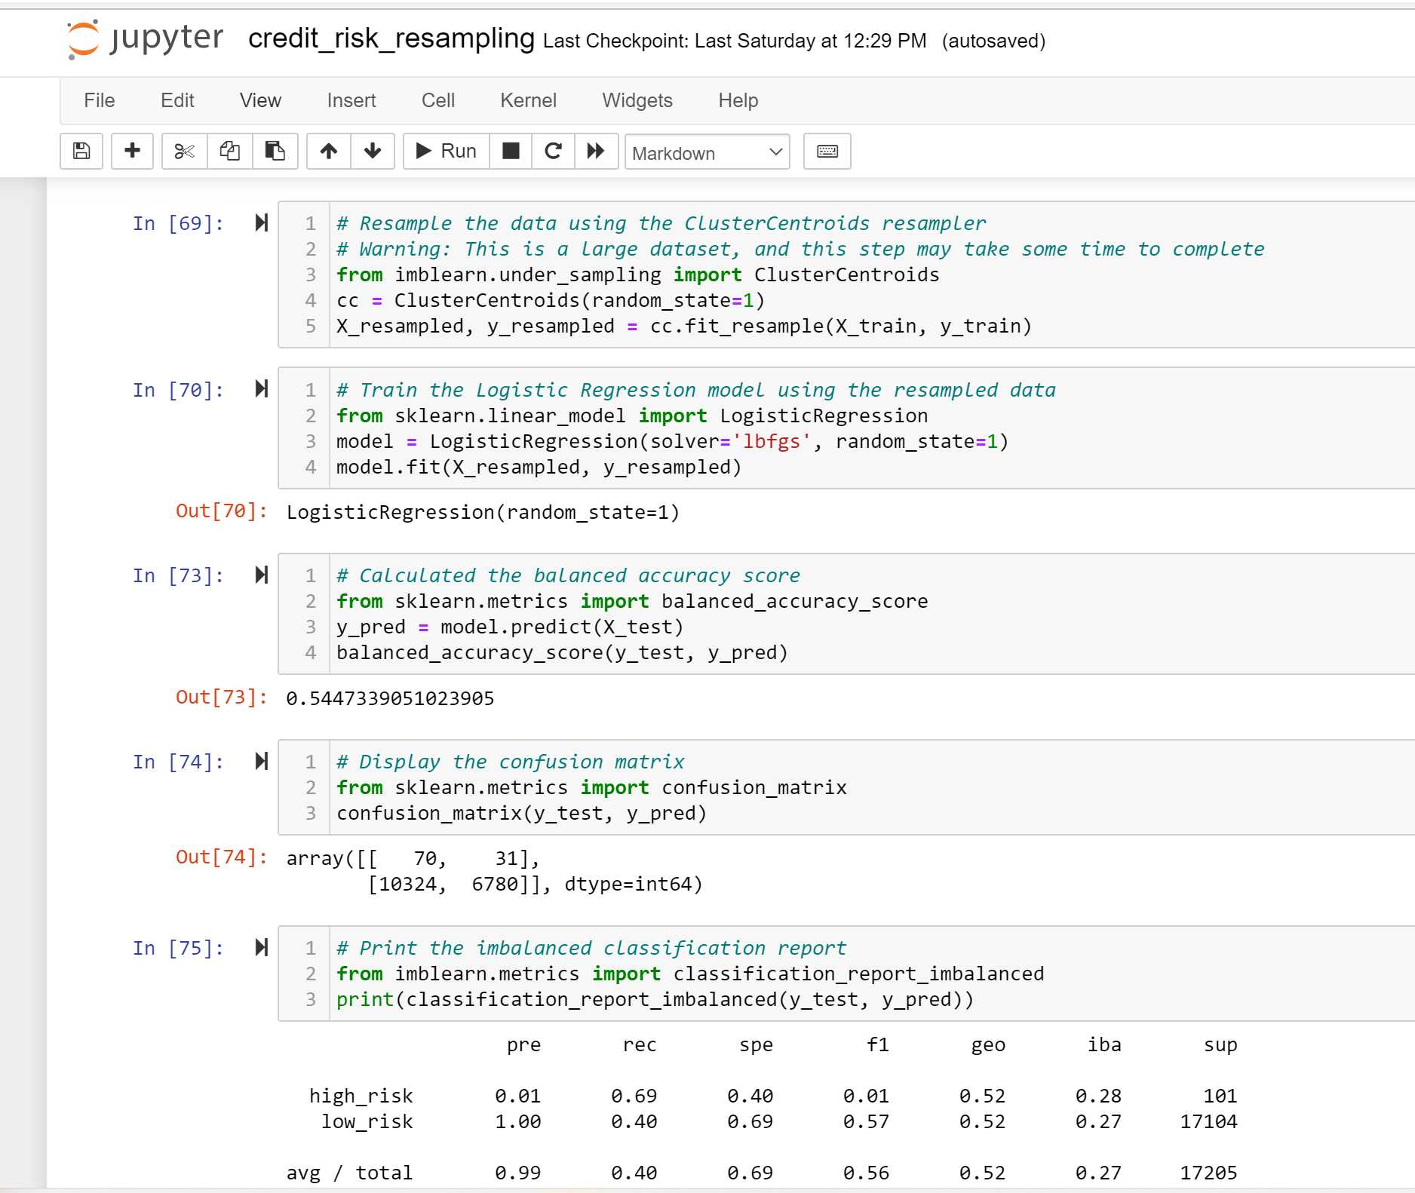Restart kernel and run all cells
Screen dimensions: 1415x1193
[596, 151]
